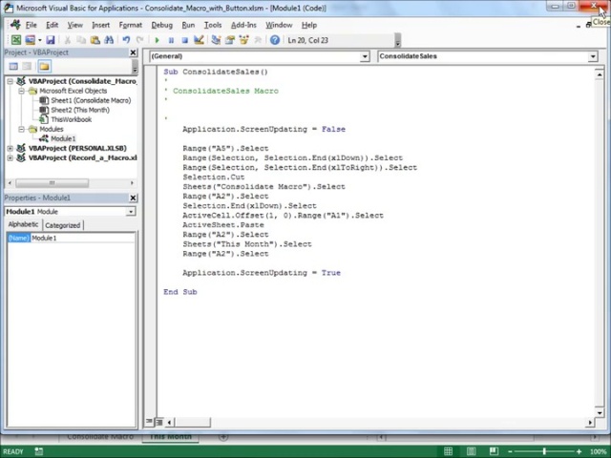The image size is (611, 458).
Task: Open the ConsolidateSales procedure dropdown
Action: pos(592,56)
